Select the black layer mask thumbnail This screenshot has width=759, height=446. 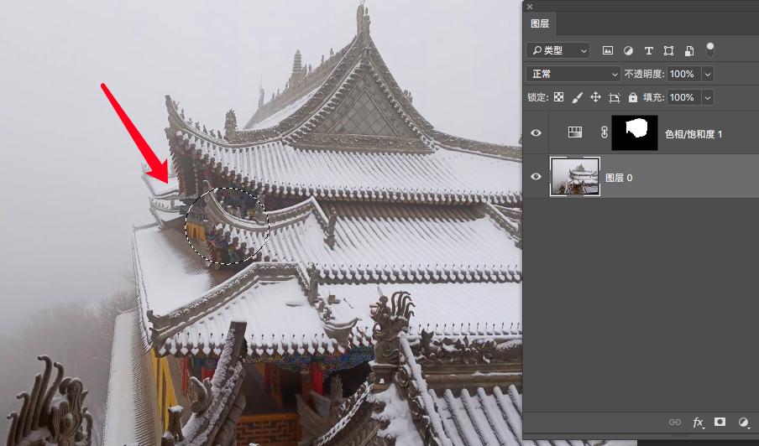pyautogui.click(x=635, y=132)
